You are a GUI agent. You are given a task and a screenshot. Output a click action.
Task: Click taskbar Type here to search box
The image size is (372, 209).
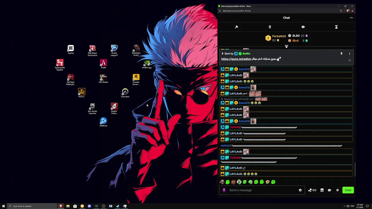pos(33,206)
